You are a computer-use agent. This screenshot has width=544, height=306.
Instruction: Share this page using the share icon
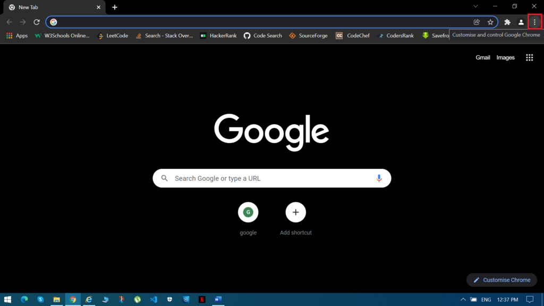477,22
